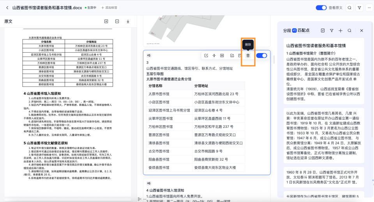Toggle the 查看原文 switch
This screenshot has height=202, width=374.
click(x=321, y=7)
